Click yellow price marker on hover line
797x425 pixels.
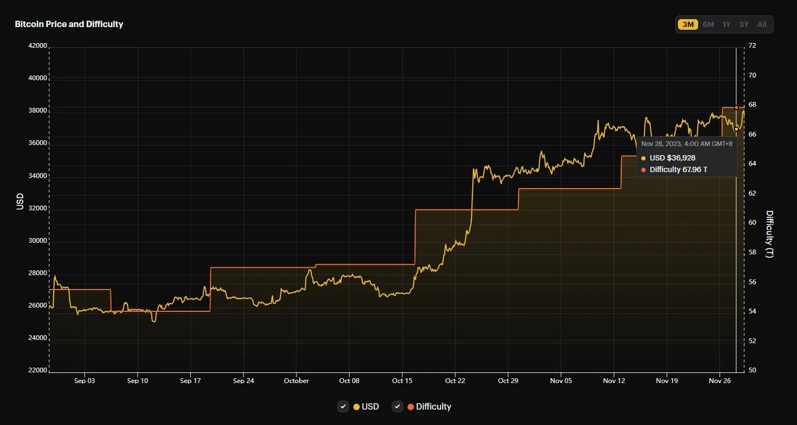[x=736, y=129]
